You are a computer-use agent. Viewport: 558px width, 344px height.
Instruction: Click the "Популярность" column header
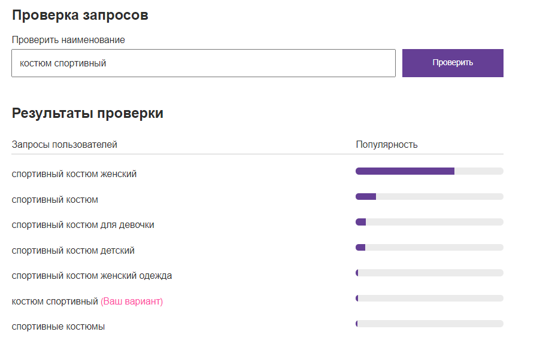tap(387, 145)
